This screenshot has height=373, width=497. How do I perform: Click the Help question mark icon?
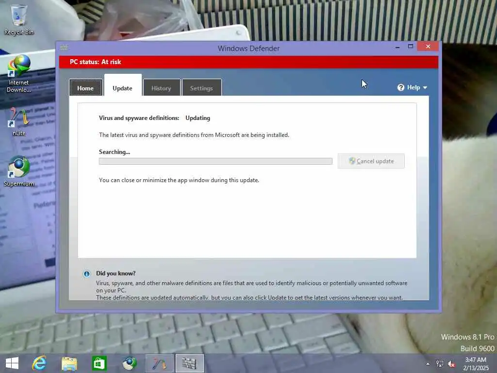pyautogui.click(x=400, y=87)
